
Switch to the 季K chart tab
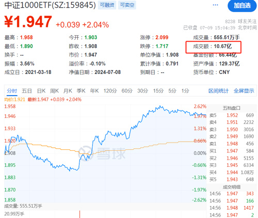81,91
